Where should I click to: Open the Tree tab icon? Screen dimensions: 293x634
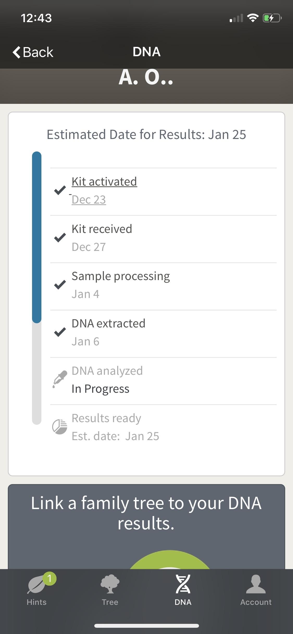click(110, 584)
